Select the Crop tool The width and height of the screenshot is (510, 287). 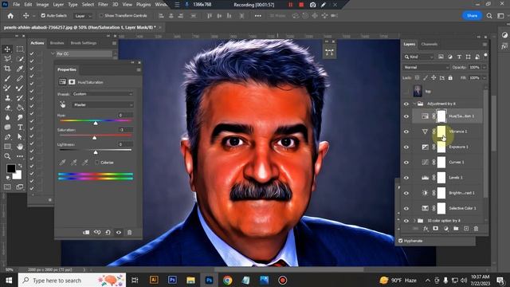point(7,69)
